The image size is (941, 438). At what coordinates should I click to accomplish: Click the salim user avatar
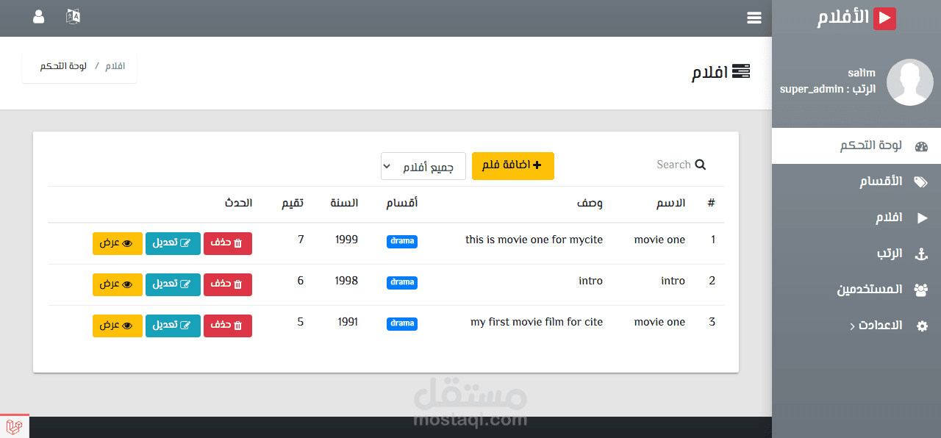pos(909,82)
